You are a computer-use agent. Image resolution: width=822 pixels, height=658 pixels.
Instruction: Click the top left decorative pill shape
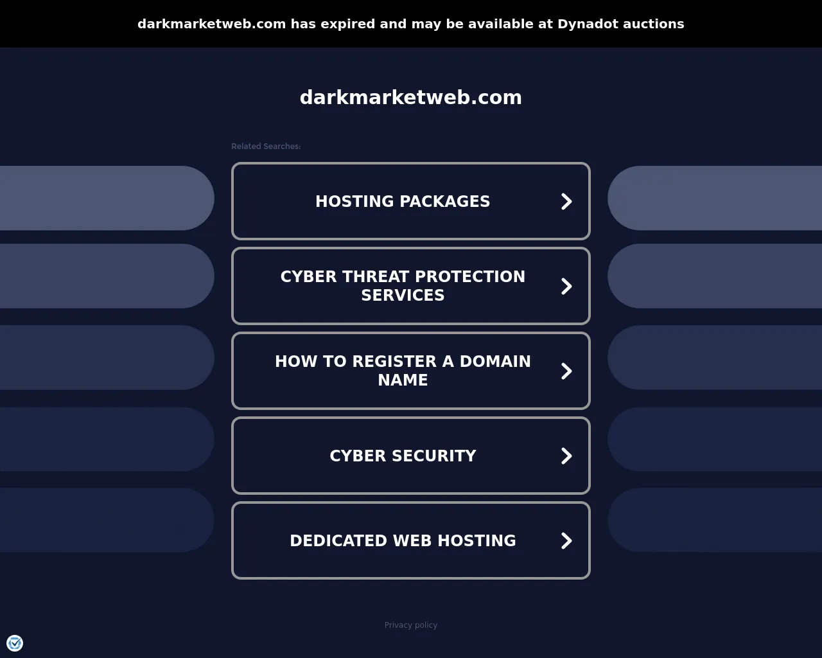click(x=107, y=198)
